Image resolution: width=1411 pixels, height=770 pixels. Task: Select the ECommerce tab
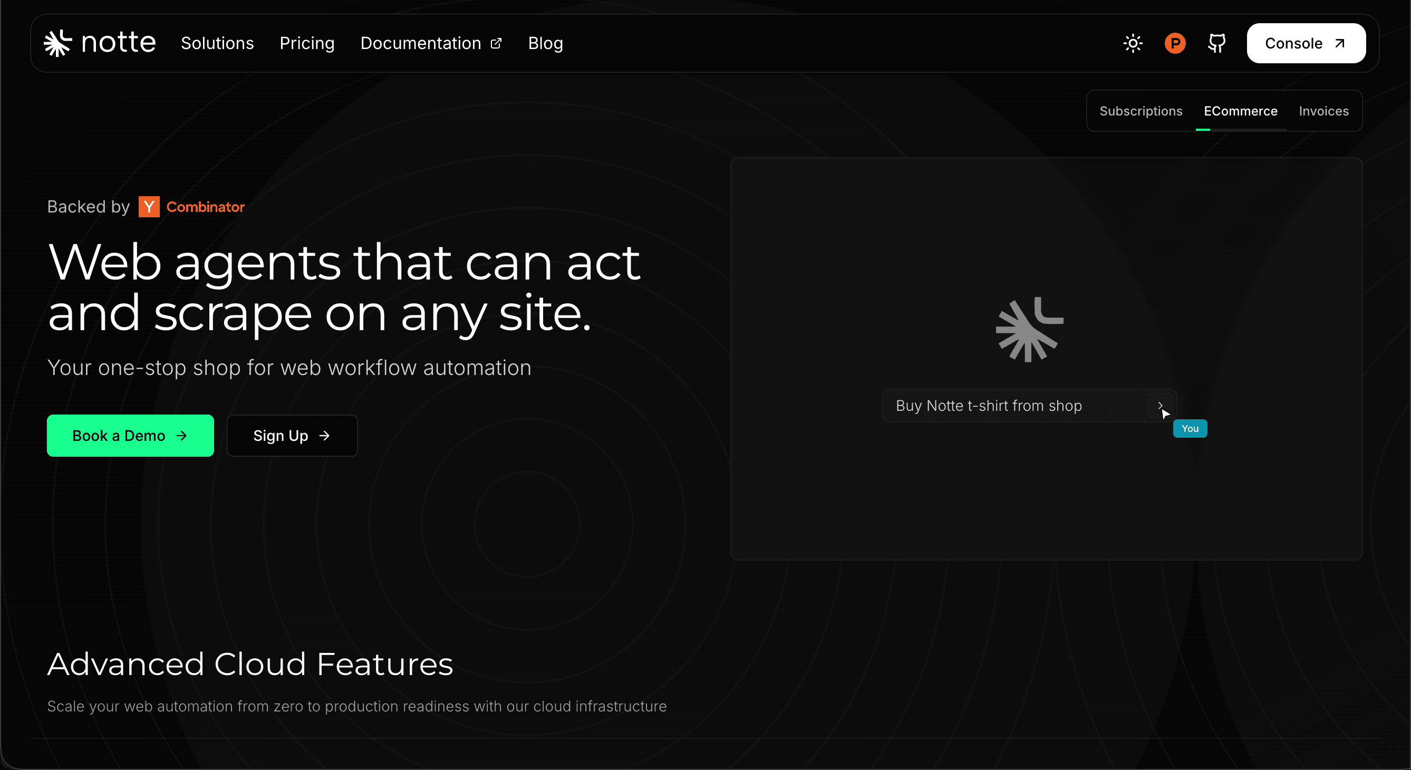[1241, 111]
